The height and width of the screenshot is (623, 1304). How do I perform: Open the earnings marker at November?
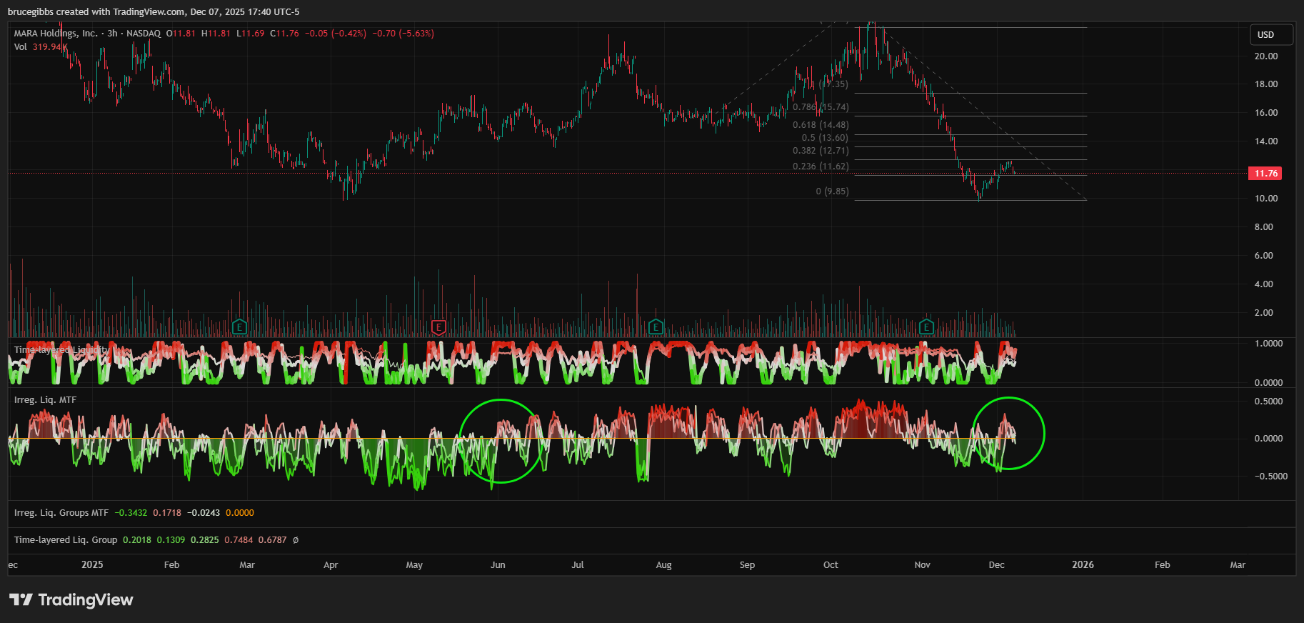pyautogui.click(x=926, y=328)
